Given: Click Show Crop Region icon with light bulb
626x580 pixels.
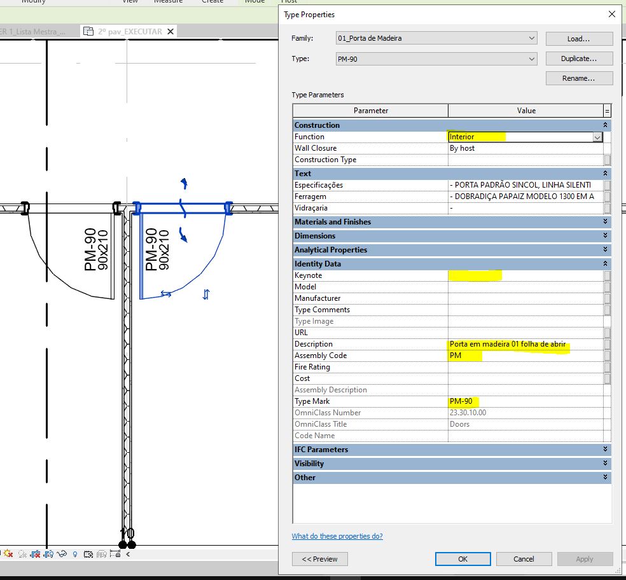Looking at the screenshot, I should click(49, 554).
